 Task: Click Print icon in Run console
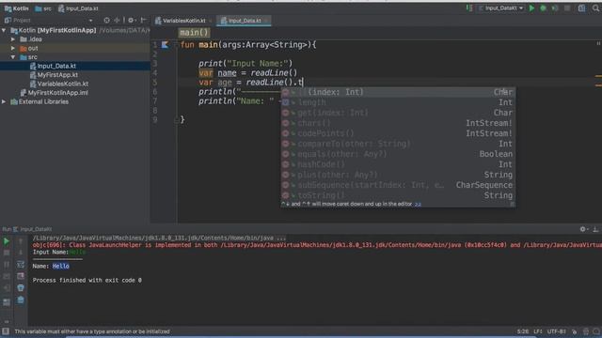coord(21,288)
